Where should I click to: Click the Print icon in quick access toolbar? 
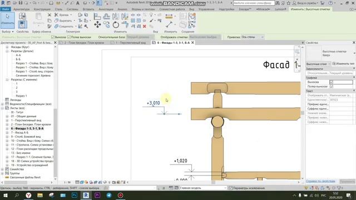coord(51,3)
